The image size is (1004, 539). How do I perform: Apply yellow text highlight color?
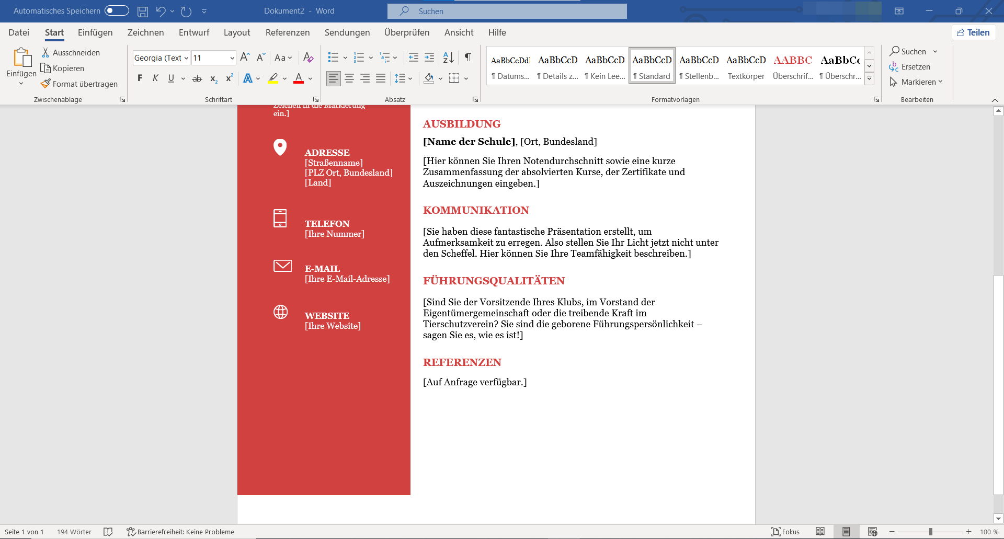[x=273, y=78]
